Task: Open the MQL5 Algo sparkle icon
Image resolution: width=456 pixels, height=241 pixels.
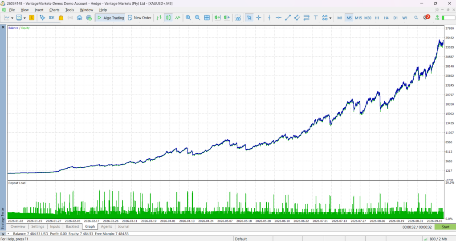Action: pyautogui.click(x=42, y=18)
